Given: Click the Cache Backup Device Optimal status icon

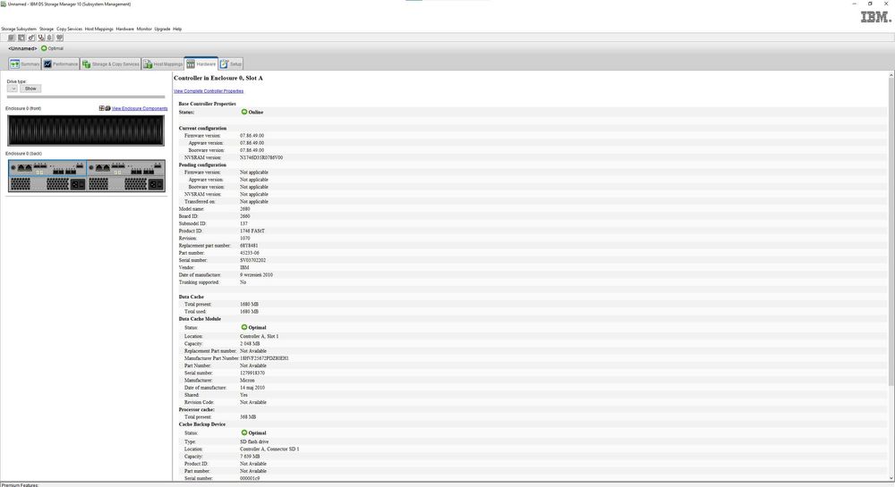Looking at the screenshot, I should 244,432.
